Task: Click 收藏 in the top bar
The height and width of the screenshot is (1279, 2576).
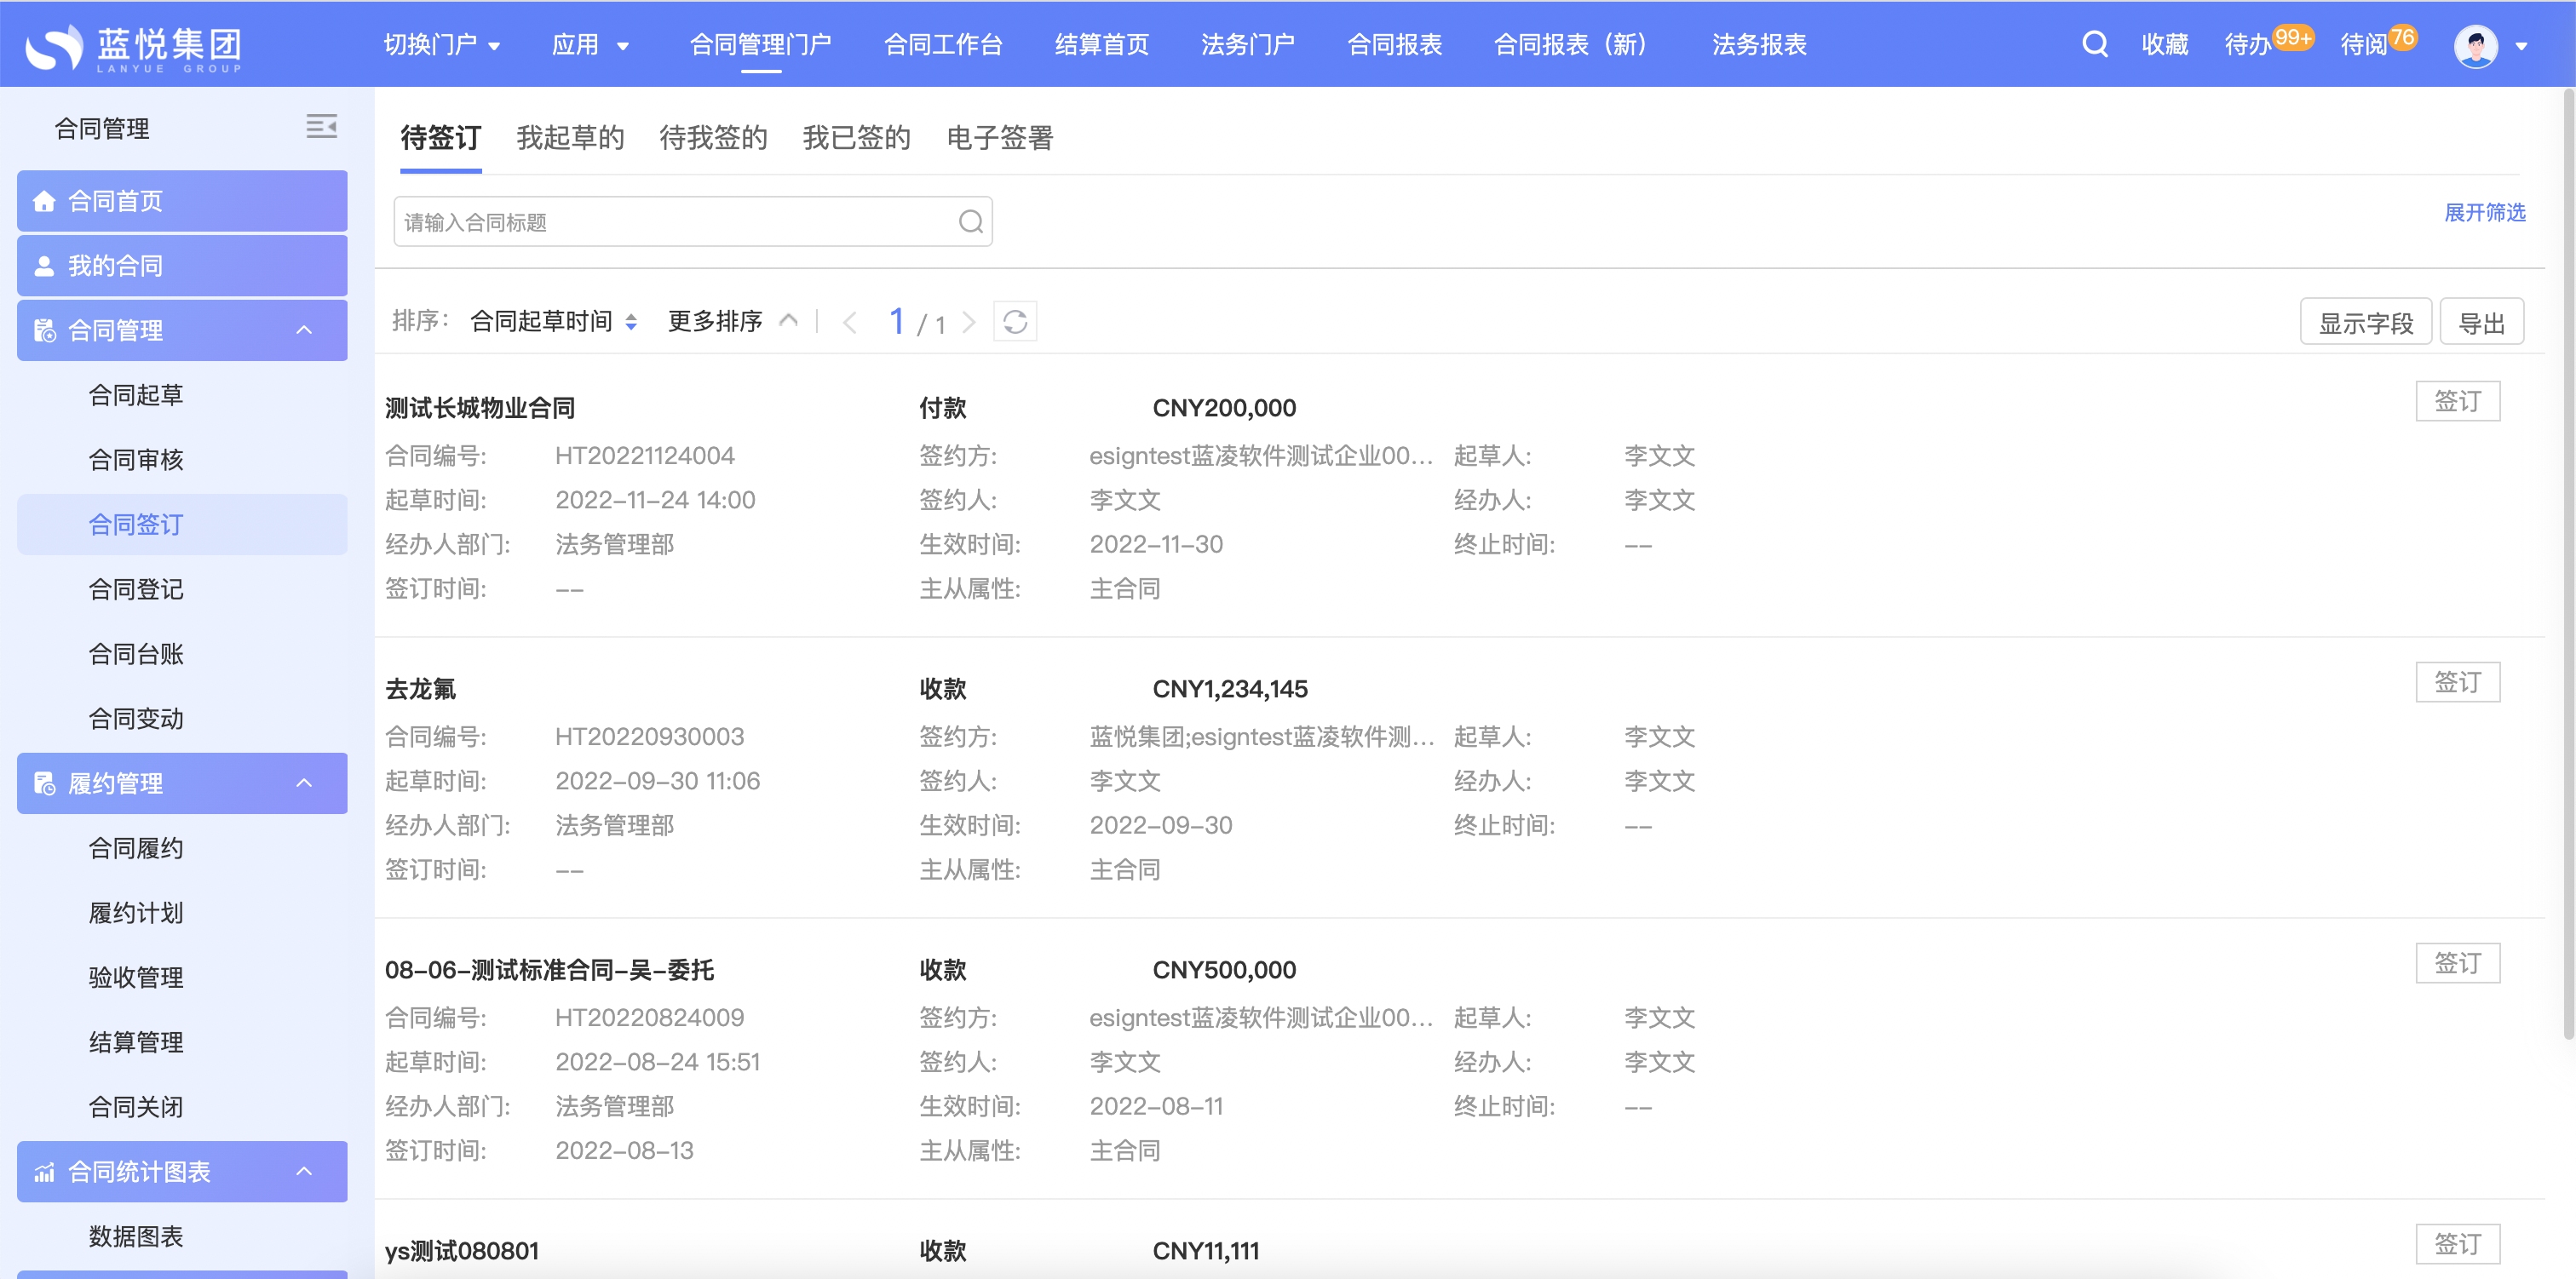Action: click(2164, 45)
